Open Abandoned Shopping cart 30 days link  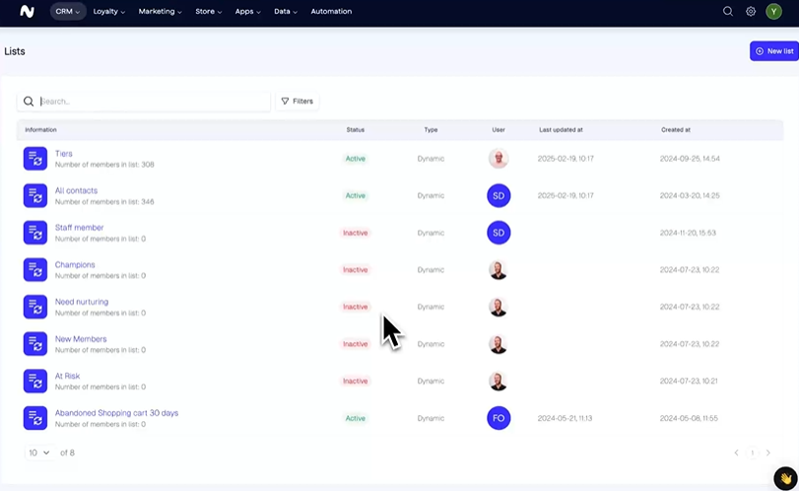pos(116,413)
